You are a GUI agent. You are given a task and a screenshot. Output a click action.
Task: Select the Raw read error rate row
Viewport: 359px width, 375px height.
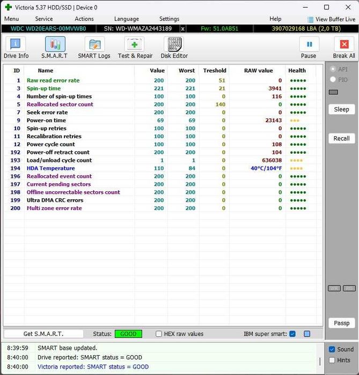pyautogui.click(x=160, y=80)
